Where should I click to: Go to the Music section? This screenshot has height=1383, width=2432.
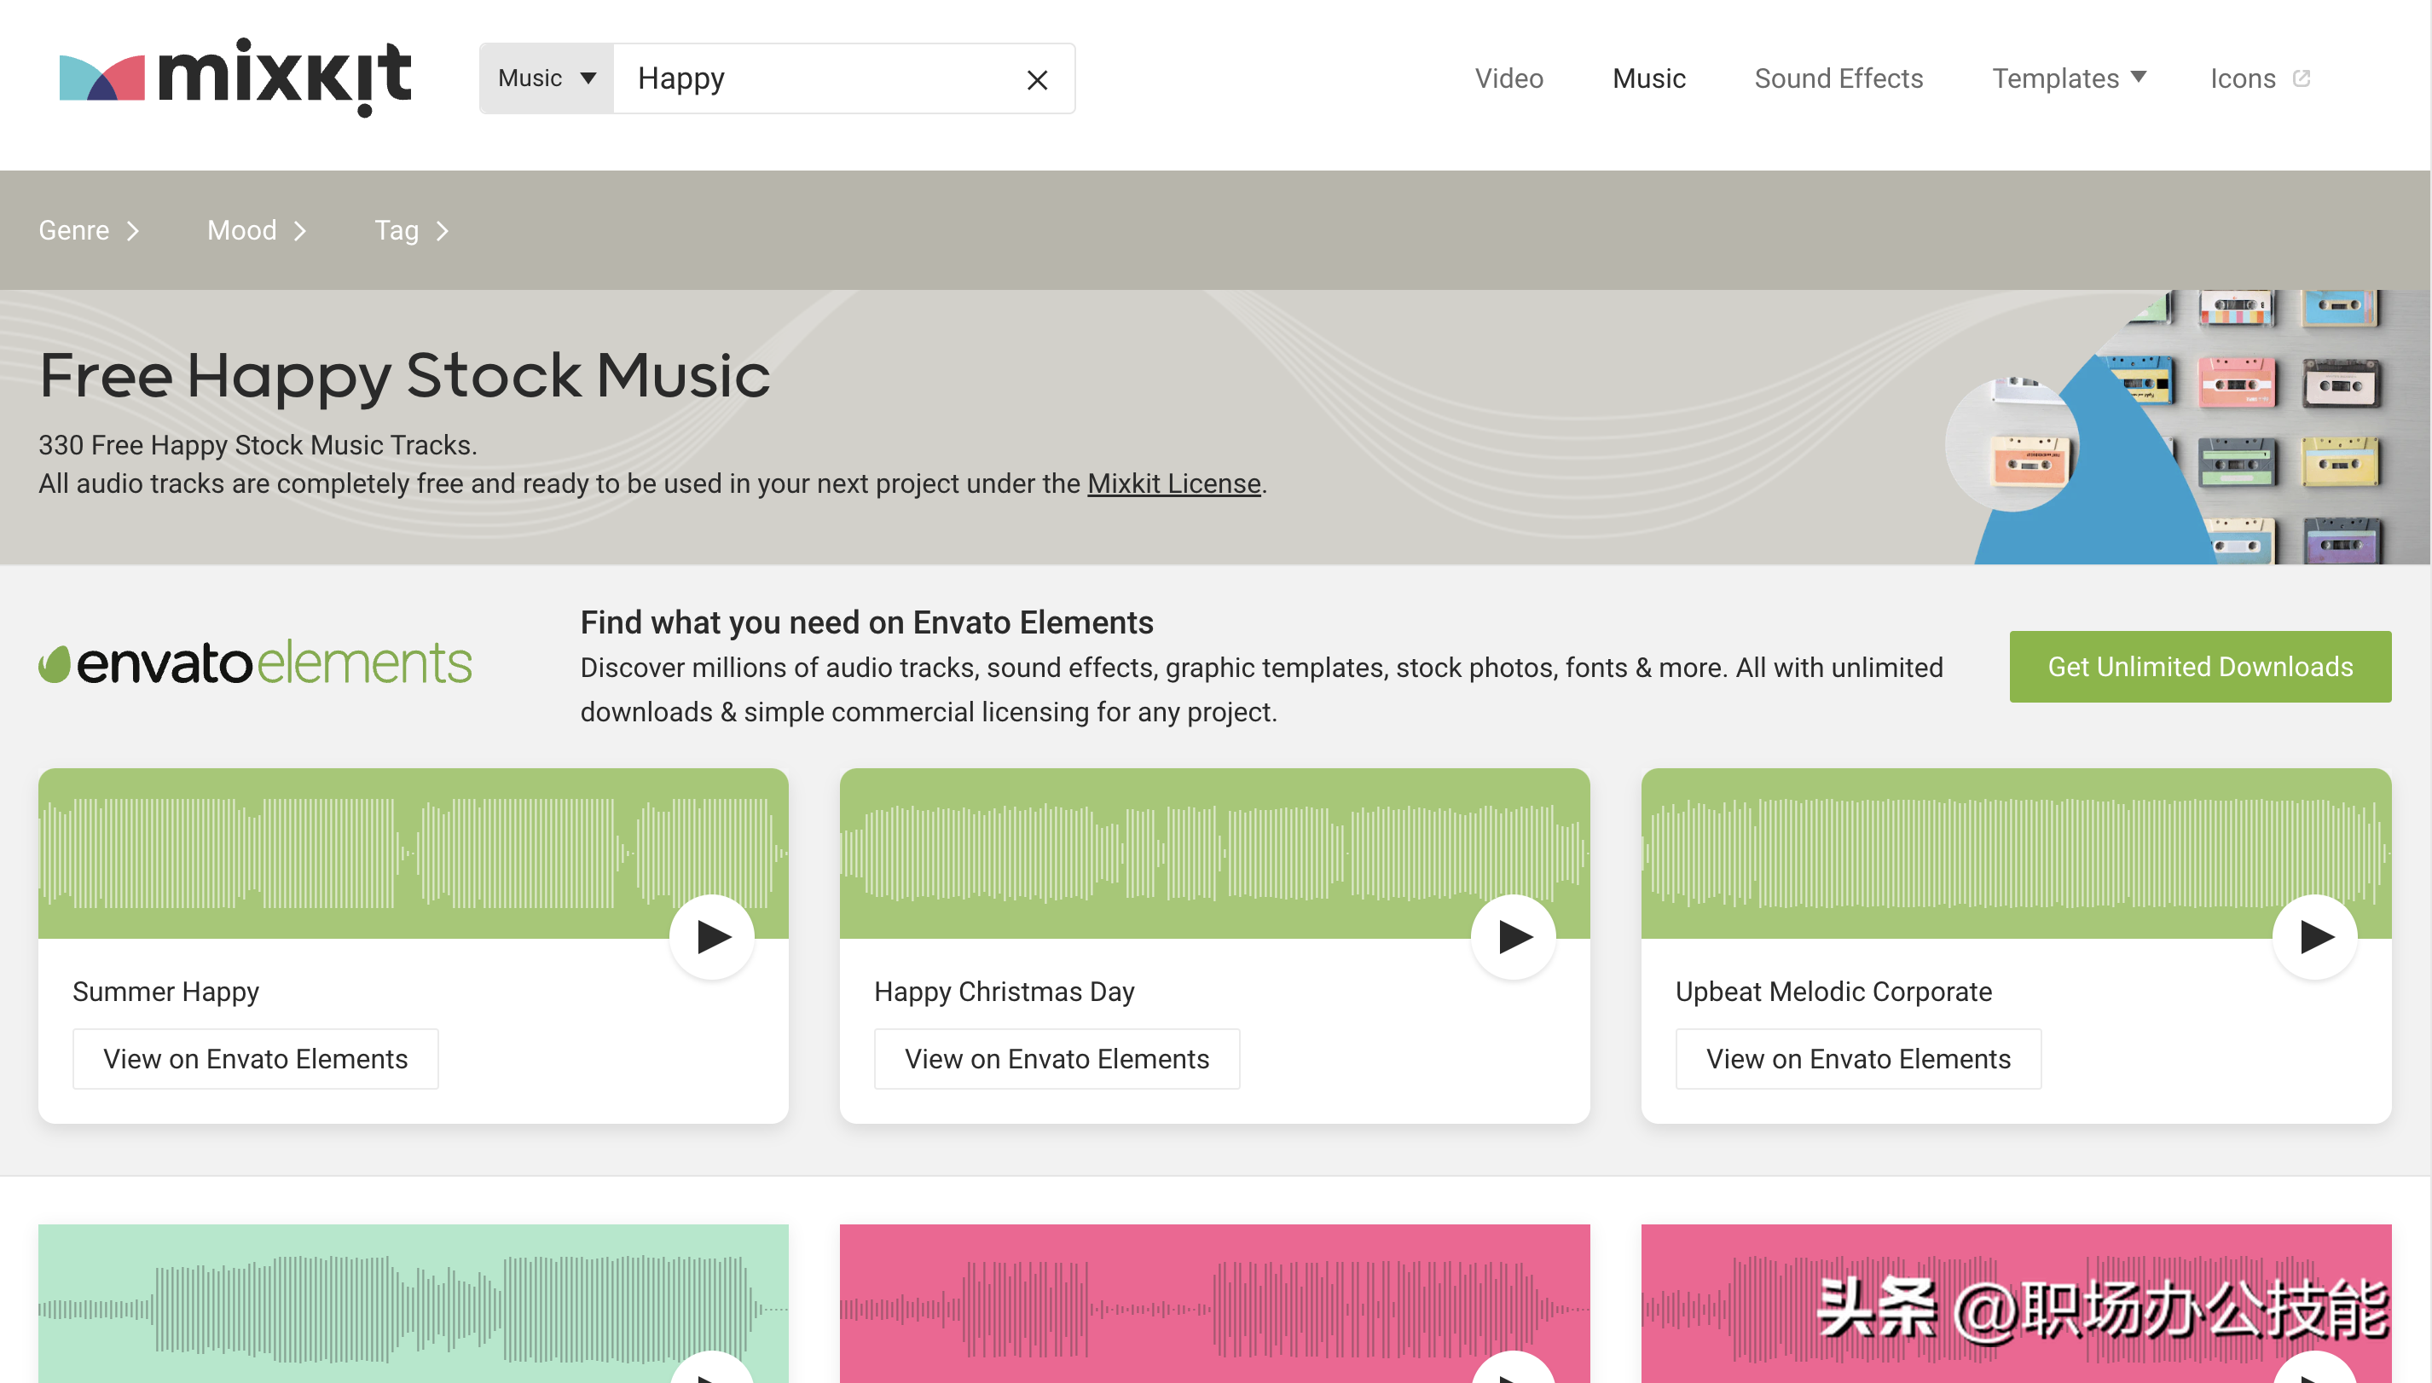pos(1648,78)
